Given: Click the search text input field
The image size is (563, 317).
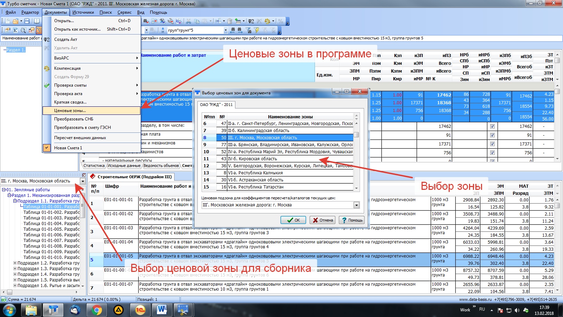Looking at the screenshot, I should tap(195, 30).
